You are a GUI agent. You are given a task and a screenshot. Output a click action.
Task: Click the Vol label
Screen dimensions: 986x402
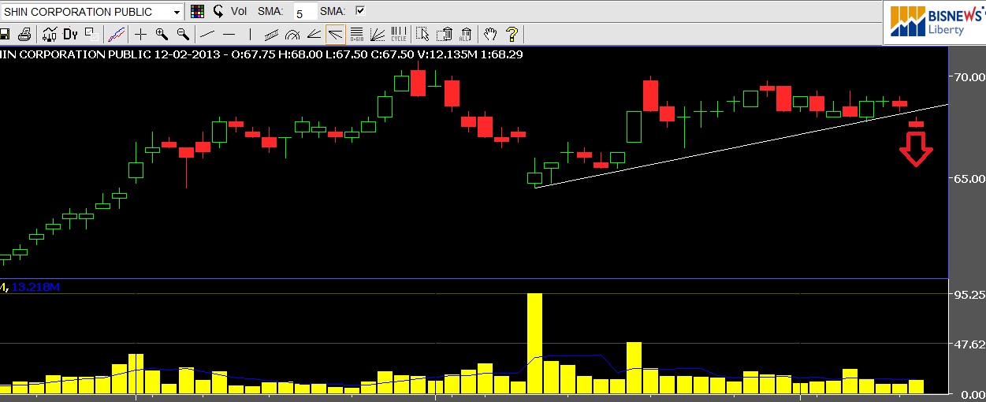click(239, 12)
